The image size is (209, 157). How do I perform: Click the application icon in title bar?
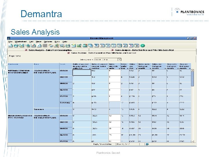click(x=9, y=38)
